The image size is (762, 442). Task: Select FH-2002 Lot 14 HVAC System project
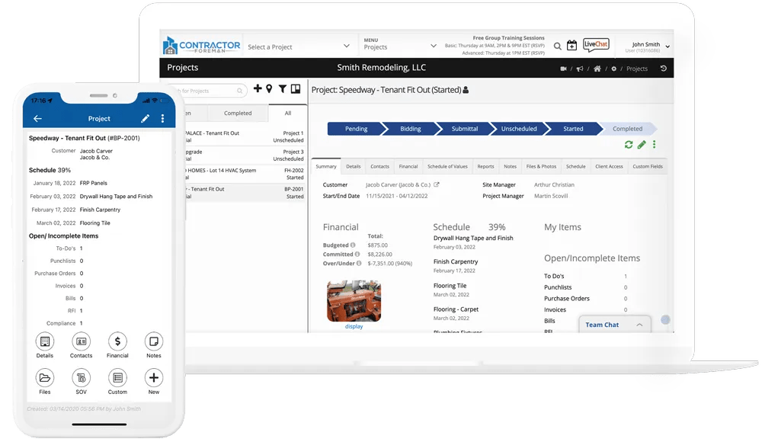click(245, 174)
